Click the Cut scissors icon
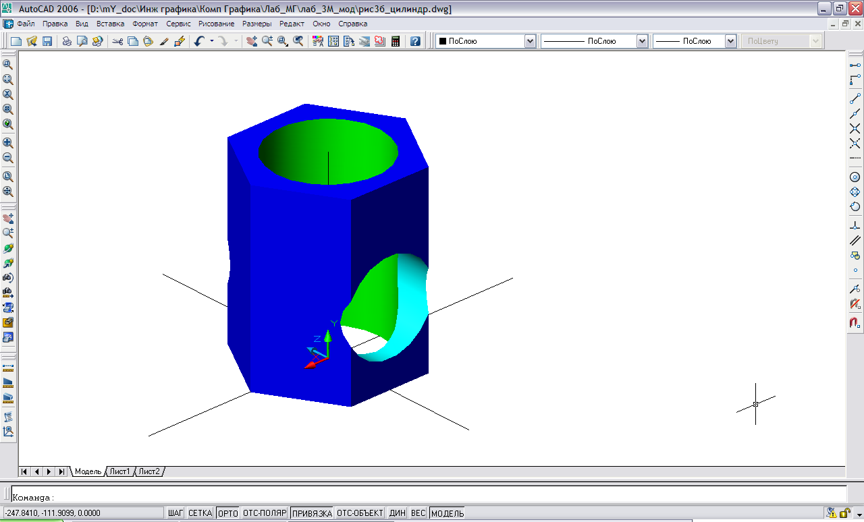The height and width of the screenshot is (522, 864). [118, 41]
